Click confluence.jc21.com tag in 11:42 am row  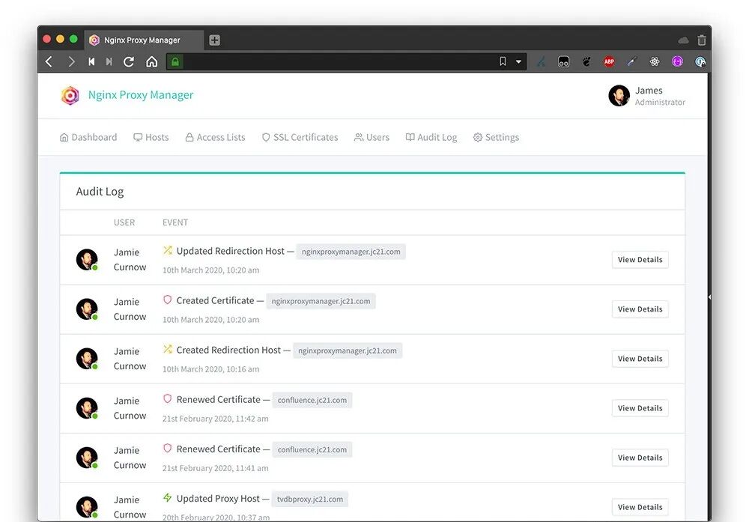pyautogui.click(x=312, y=400)
